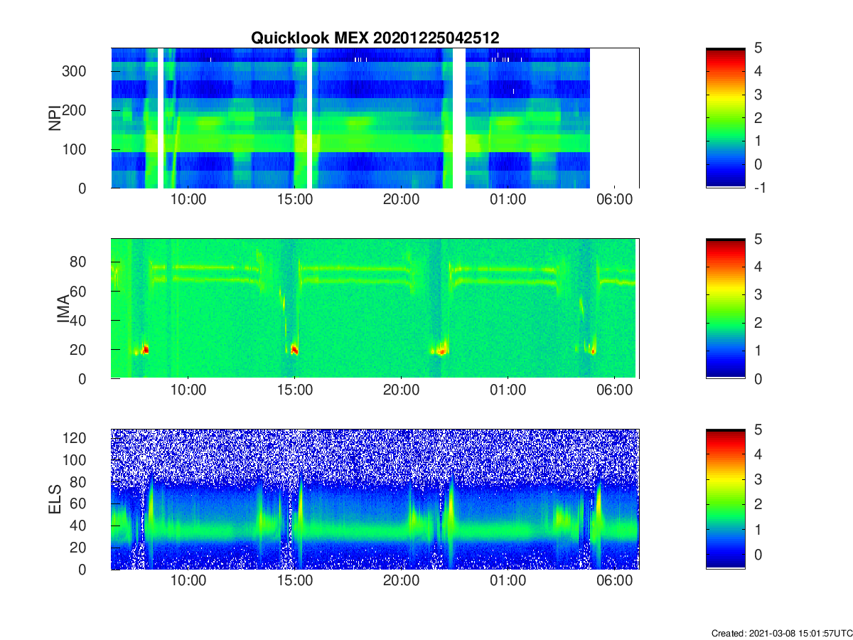Click the 5 label on the NPI colorbar
853x640 pixels.
coord(758,48)
